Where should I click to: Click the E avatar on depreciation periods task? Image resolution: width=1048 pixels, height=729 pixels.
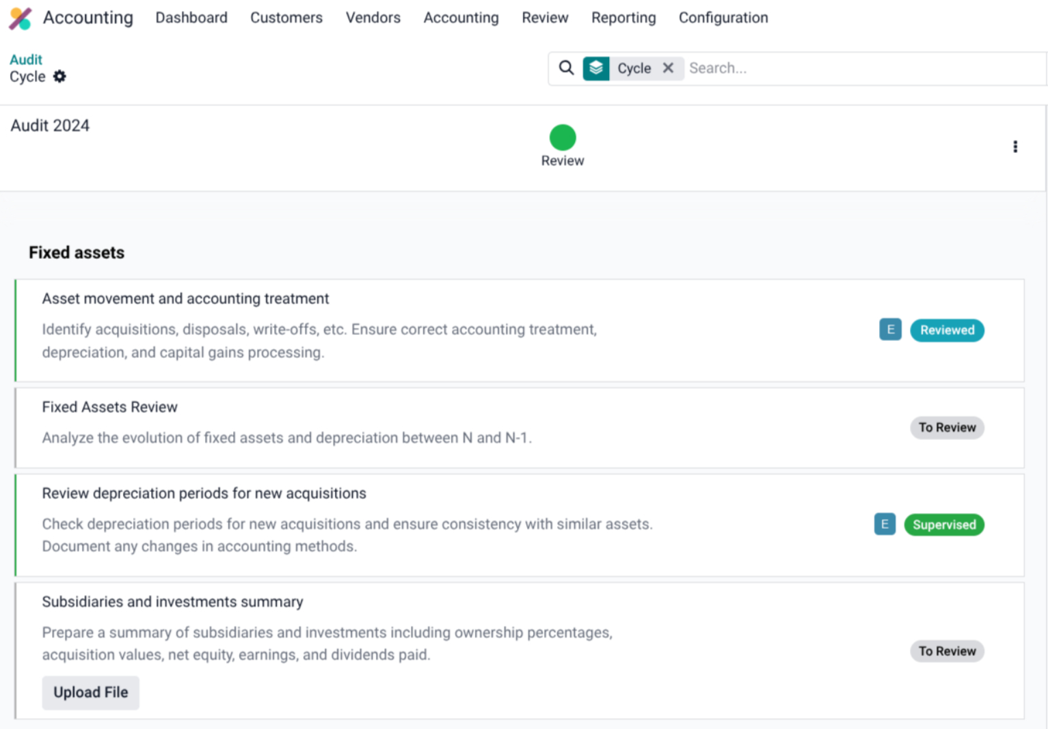click(x=884, y=524)
